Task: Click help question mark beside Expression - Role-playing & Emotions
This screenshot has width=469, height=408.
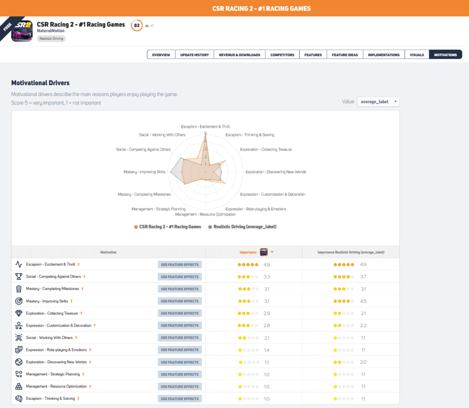Action: click(90, 350)
